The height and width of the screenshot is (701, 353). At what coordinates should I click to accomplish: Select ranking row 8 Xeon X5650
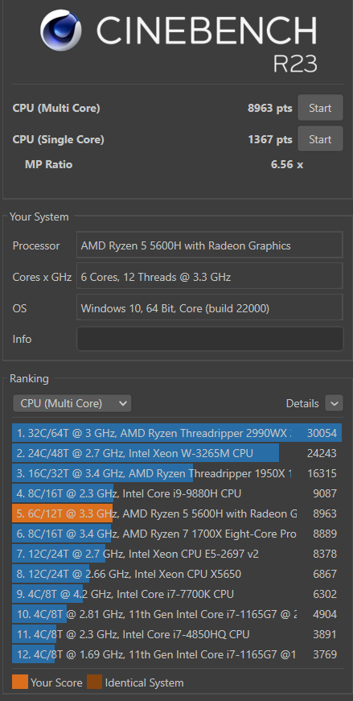click(x=177, y=574)
